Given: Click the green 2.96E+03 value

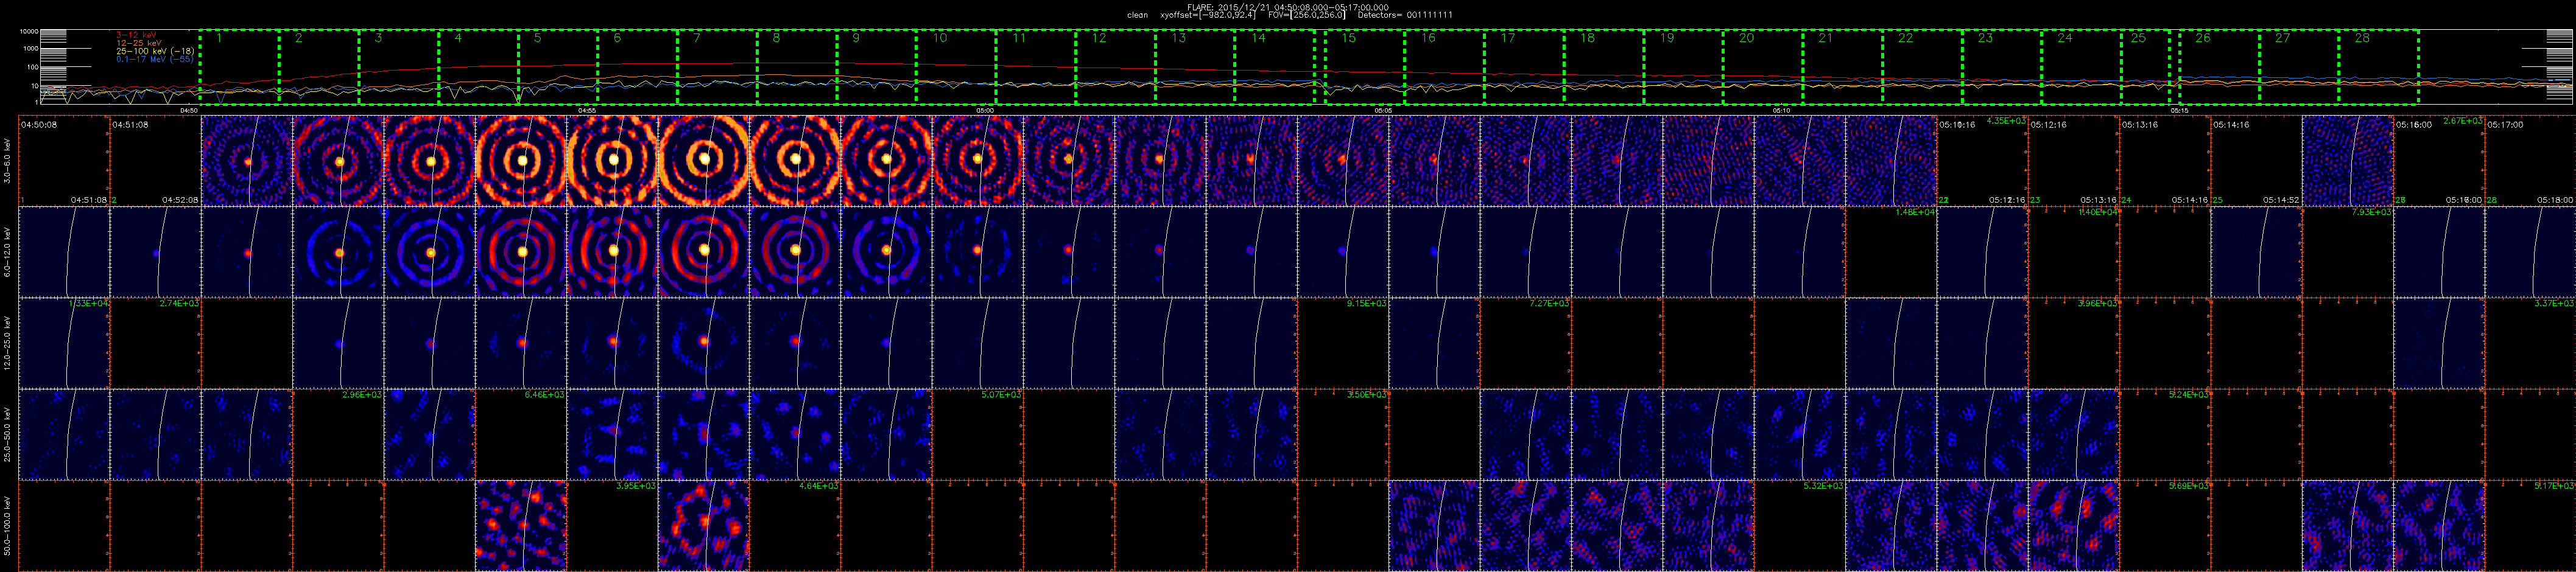Looking at the screenshot, I should pyautogui.click(x=362, y=394).
